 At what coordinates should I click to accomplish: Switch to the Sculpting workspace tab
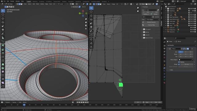(42, 2)
